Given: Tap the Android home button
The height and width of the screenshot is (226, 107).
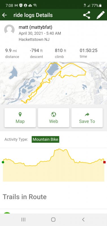Looking at the screenshot, I should pos(53,220).
